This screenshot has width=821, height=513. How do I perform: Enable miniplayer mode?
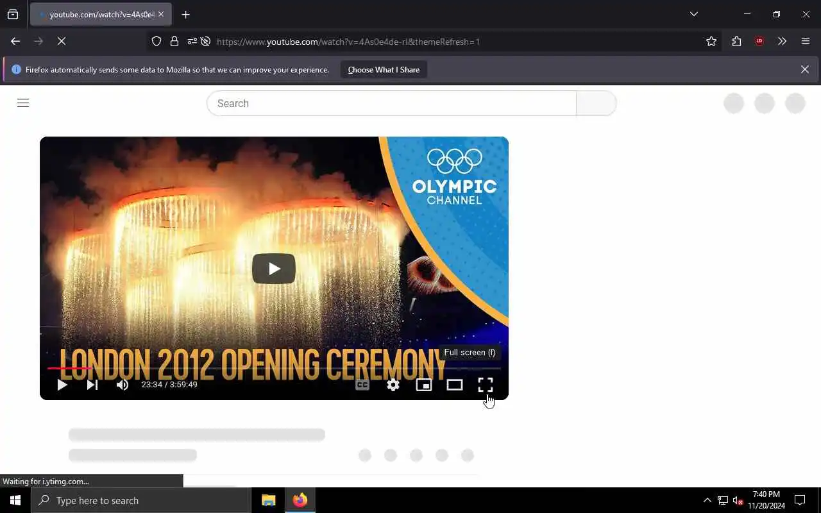[424, 385]
